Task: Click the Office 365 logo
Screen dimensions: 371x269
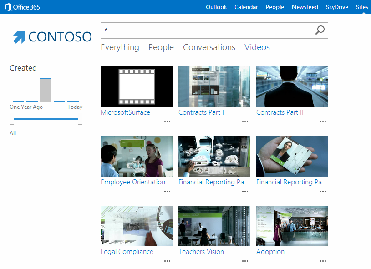Action: tap(22, 7)
